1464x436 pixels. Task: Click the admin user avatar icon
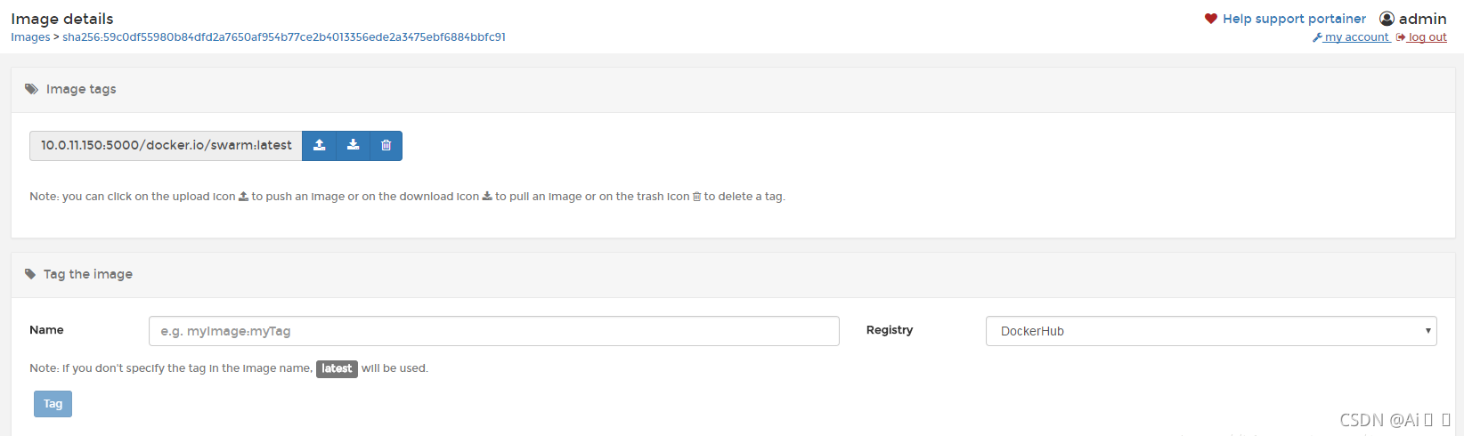(1387, 19)
